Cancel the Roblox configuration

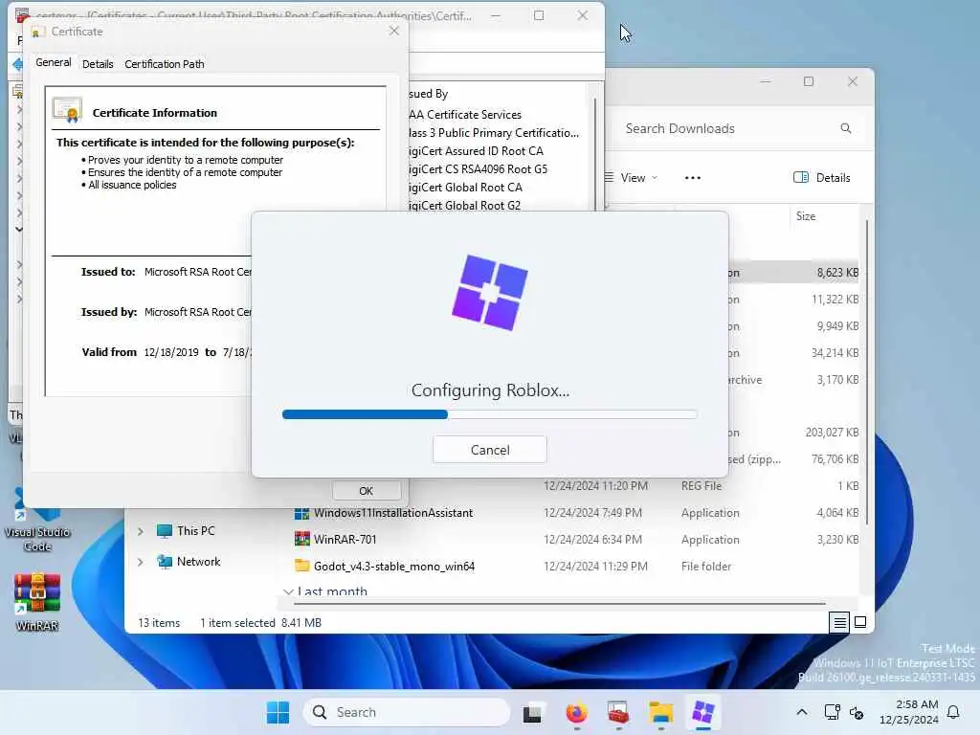point(489,450)
